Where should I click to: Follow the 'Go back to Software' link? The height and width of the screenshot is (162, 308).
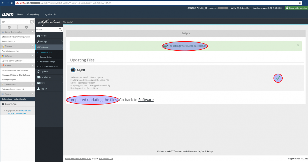146,100
